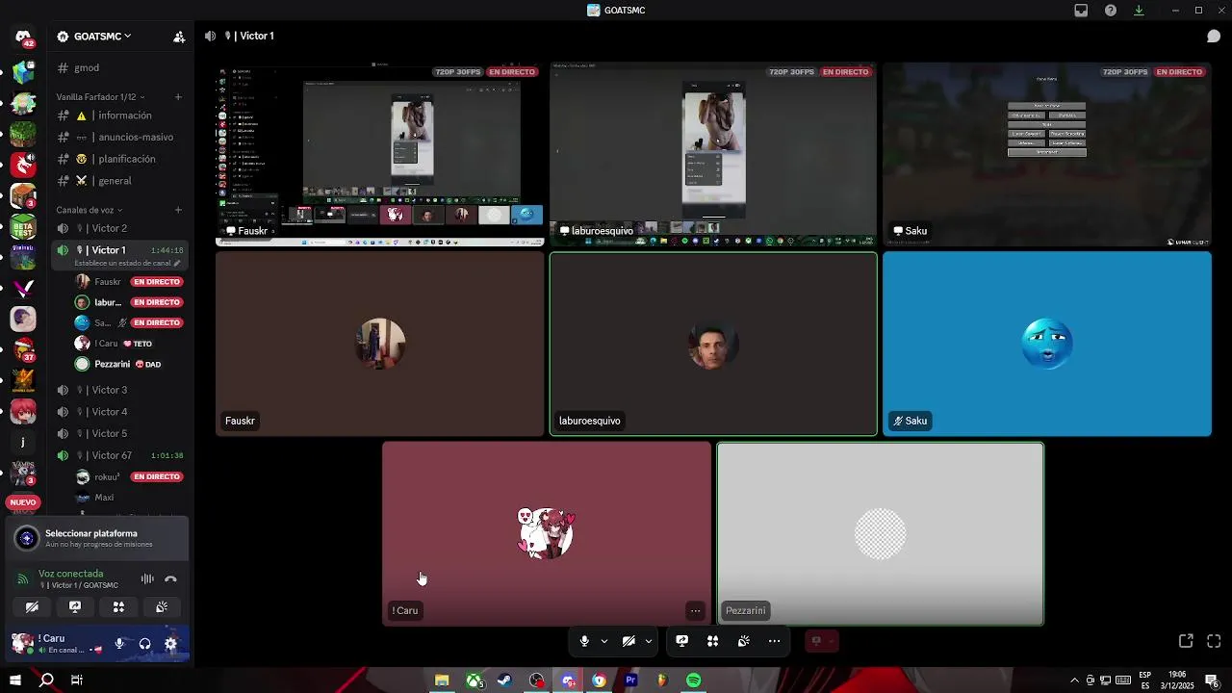
Task: Open Steam from Windows taskbar
Action: click(505, 680)
